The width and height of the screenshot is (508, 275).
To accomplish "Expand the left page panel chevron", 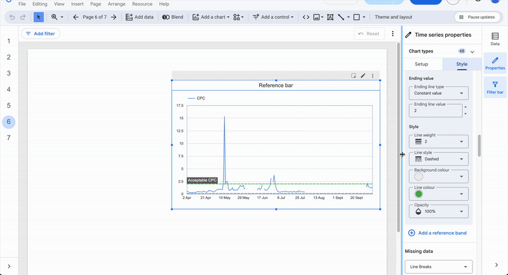I will click(9, 266).
